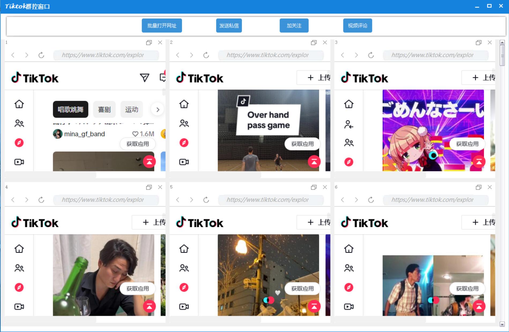The image size is (509, 332).
Task: Open mina_gf_band's profile link
Action: pos(84,134)
